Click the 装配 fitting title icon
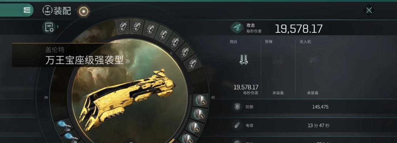Viewport: 397px width, 143px height. [47, 10]
